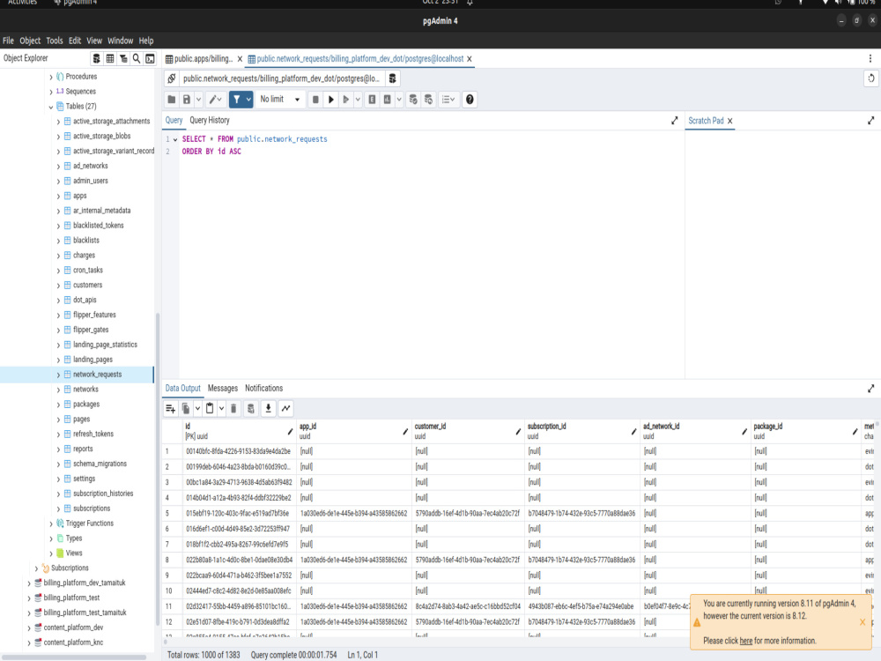Select the Trigger Functions tree node
Viewport: 881px width, 661px height.
click(x=89, y=524)
